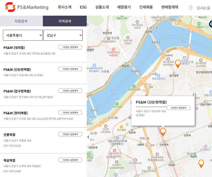Click the 옥수역 subway station icon
Screen dimensions: 212x177
point(148,29)
